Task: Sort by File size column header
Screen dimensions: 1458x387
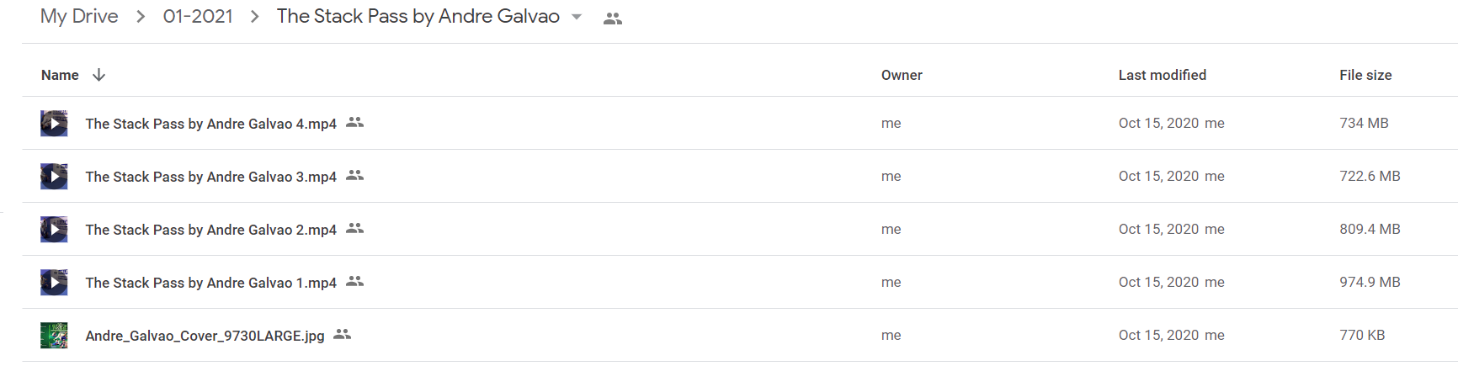Action: click(x=1365, y=75)
